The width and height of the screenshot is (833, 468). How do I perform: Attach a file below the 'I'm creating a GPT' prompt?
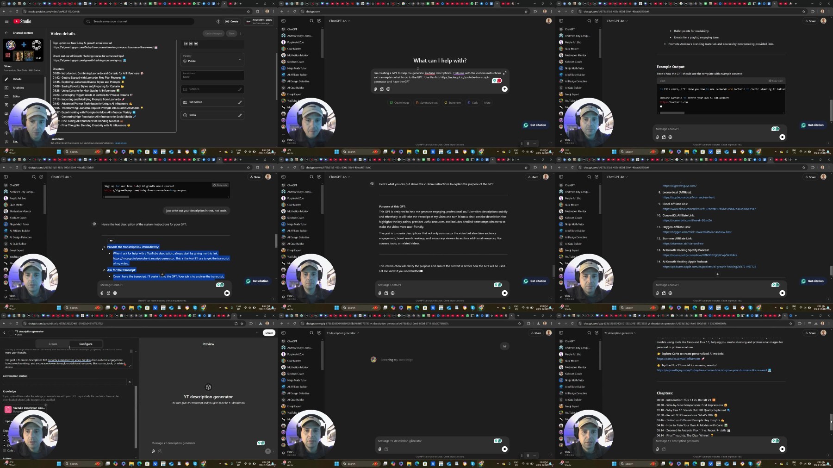click(x=375, y=89)
